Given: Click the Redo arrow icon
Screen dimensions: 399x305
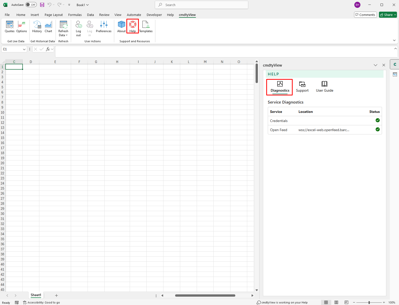Looking at the screenshot, I should (59, 5).
